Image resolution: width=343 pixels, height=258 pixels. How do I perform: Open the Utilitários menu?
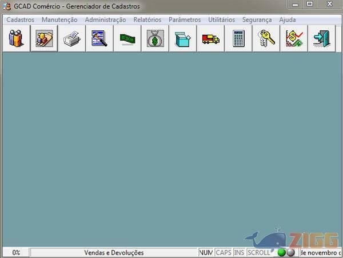pos(222,19)
